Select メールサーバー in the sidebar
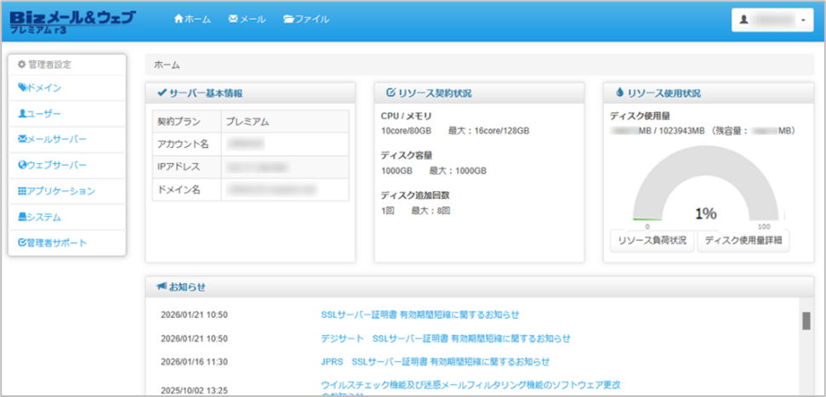This screenshot has height=397, width=826. 67,139
